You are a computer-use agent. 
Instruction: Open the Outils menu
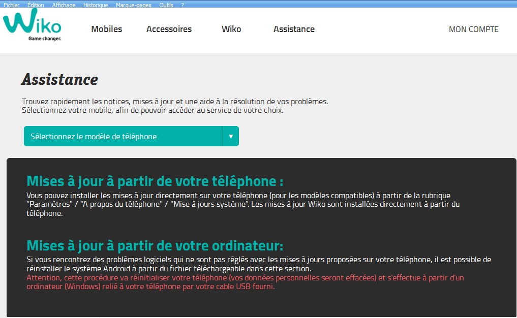click(x=166, y=5)
